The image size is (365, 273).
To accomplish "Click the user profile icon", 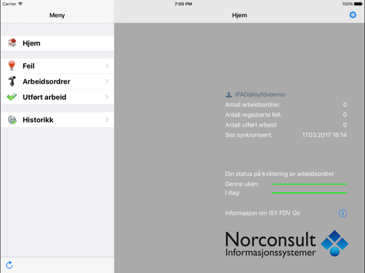I will (229, 94).
